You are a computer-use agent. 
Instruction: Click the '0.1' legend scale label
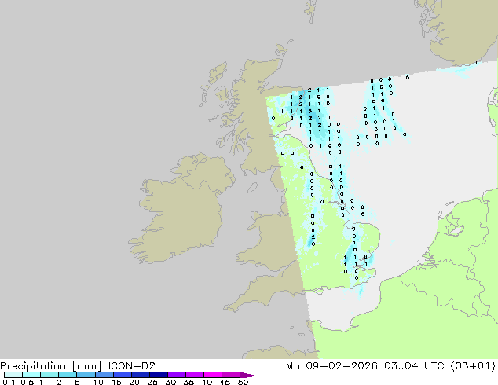(9, 382)
